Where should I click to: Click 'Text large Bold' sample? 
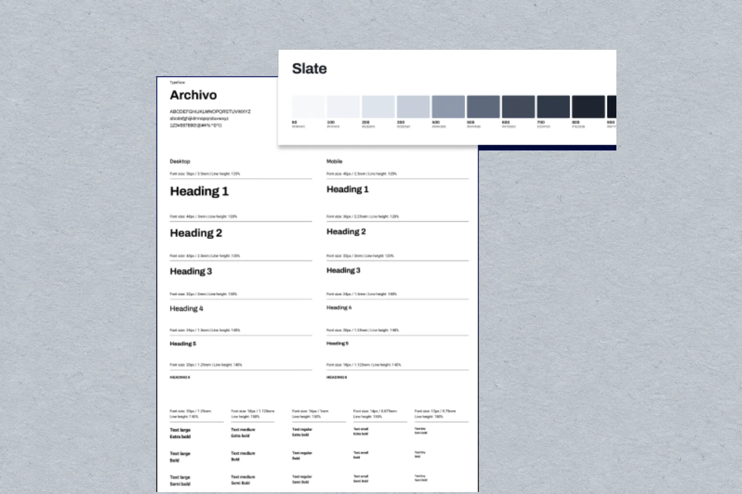pyautogui.click(x=180, y=457)
